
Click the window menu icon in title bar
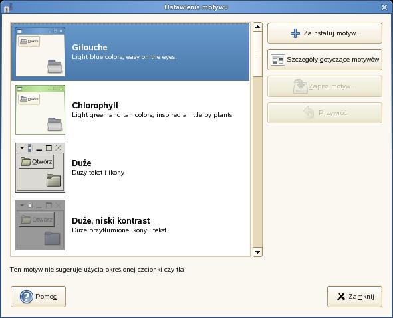[7, 7]
